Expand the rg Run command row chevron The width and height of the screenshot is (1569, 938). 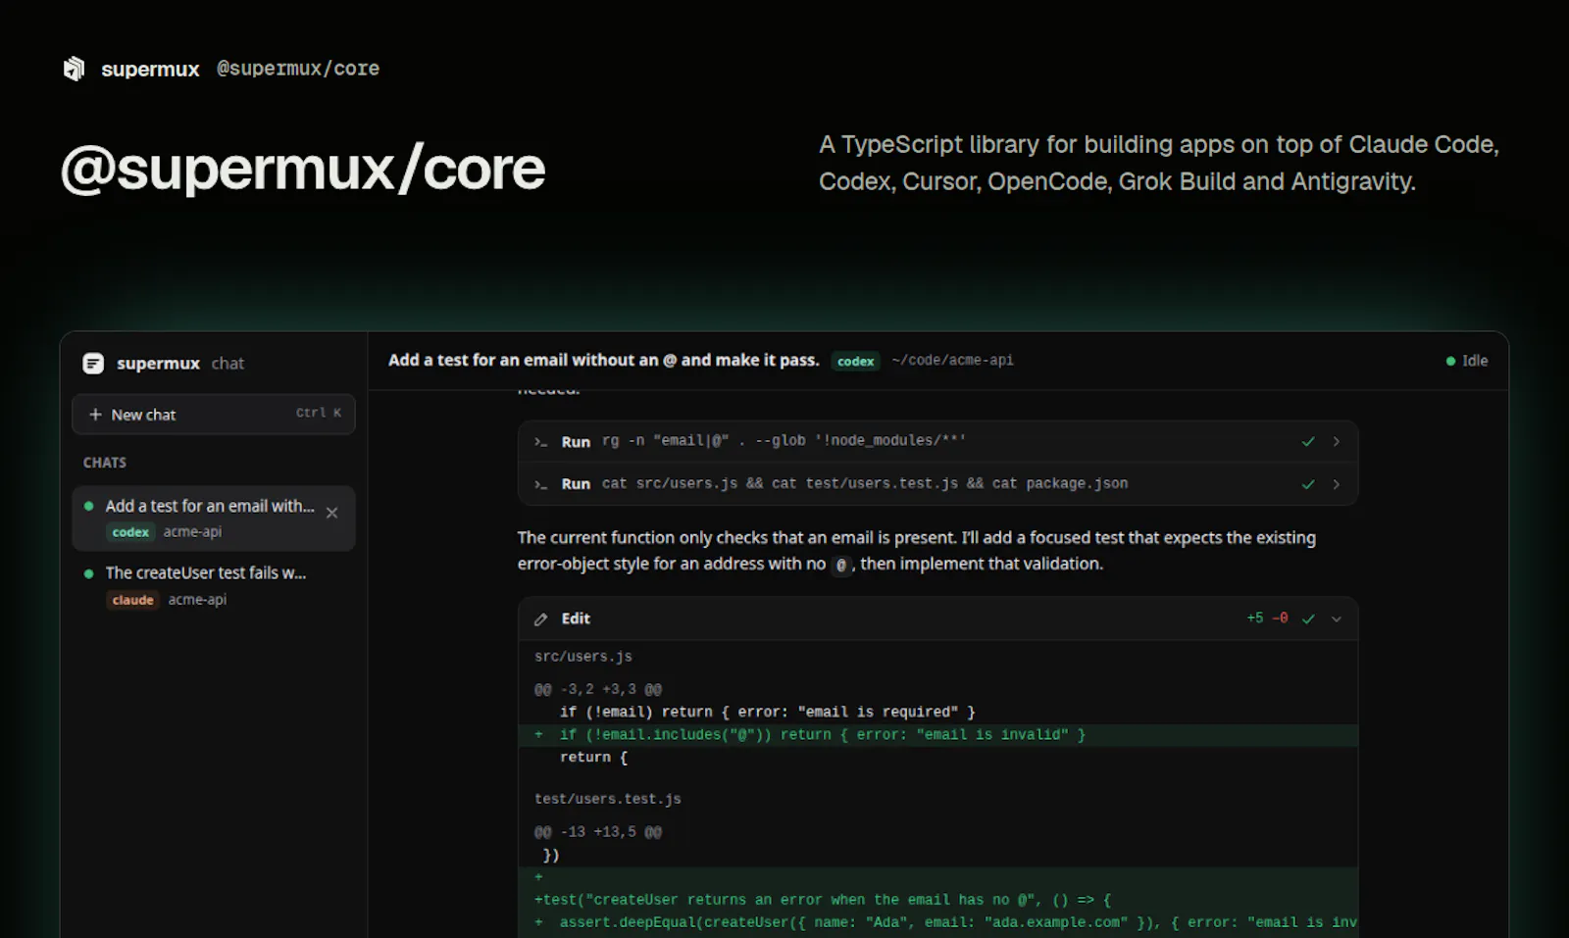(x=1336, y=442)
